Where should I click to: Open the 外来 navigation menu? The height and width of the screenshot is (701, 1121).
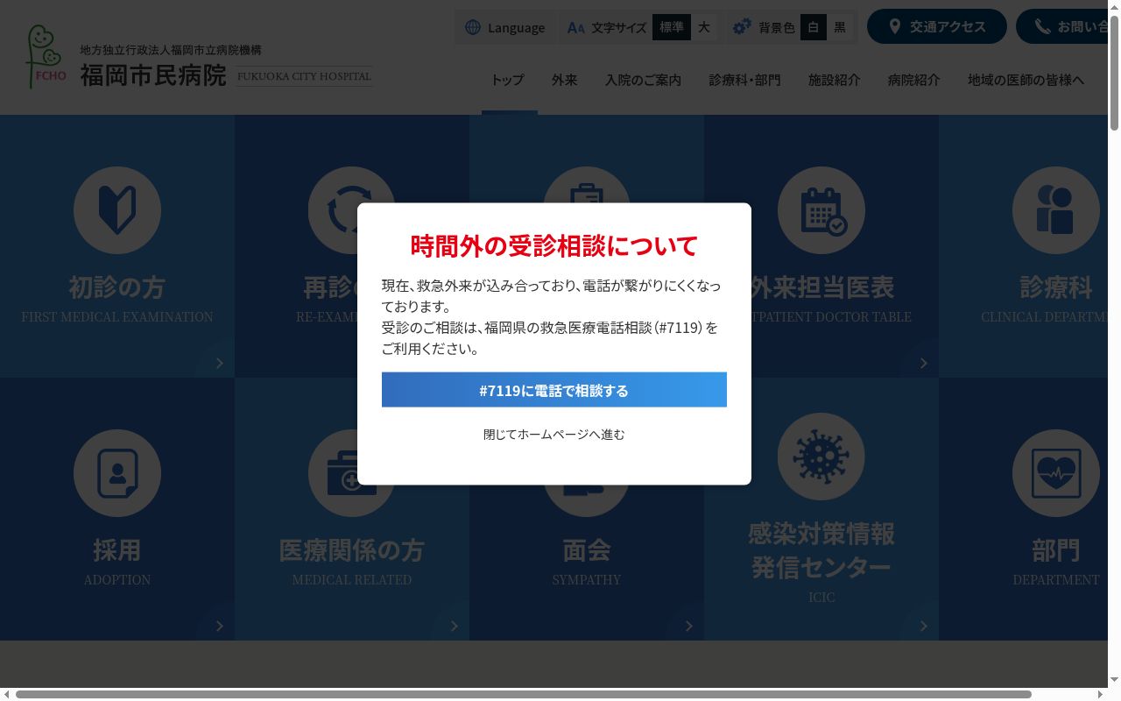click(x=564, y=80)
